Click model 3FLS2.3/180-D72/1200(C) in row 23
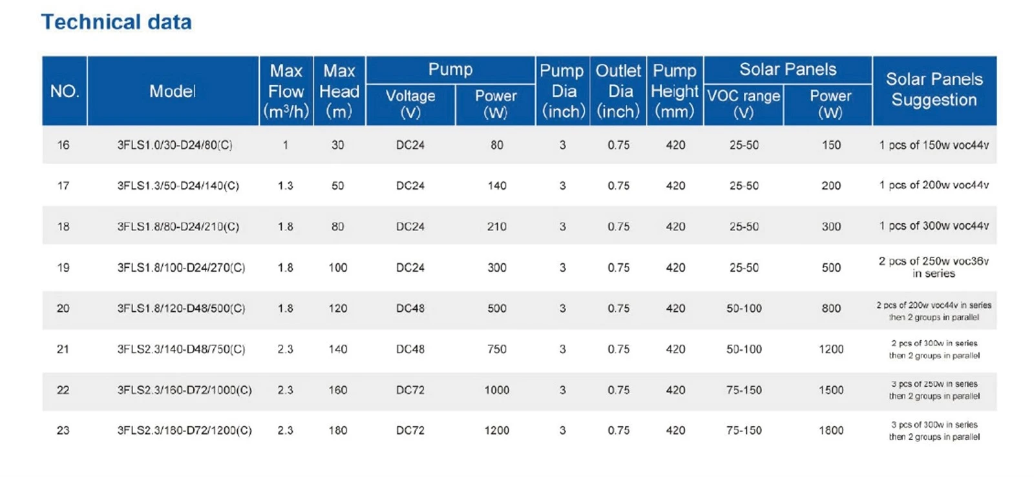This screenshot has height=477, width=1034. click(x=184, y=431)
